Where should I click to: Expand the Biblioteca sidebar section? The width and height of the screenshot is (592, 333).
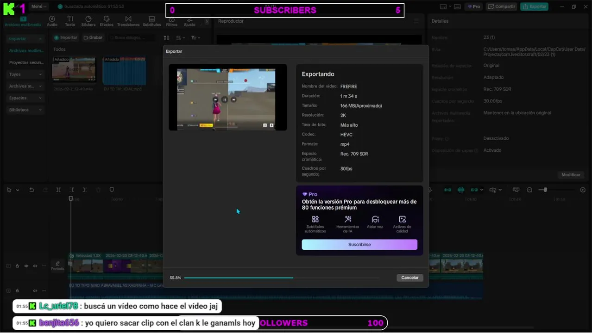(40, 110)
